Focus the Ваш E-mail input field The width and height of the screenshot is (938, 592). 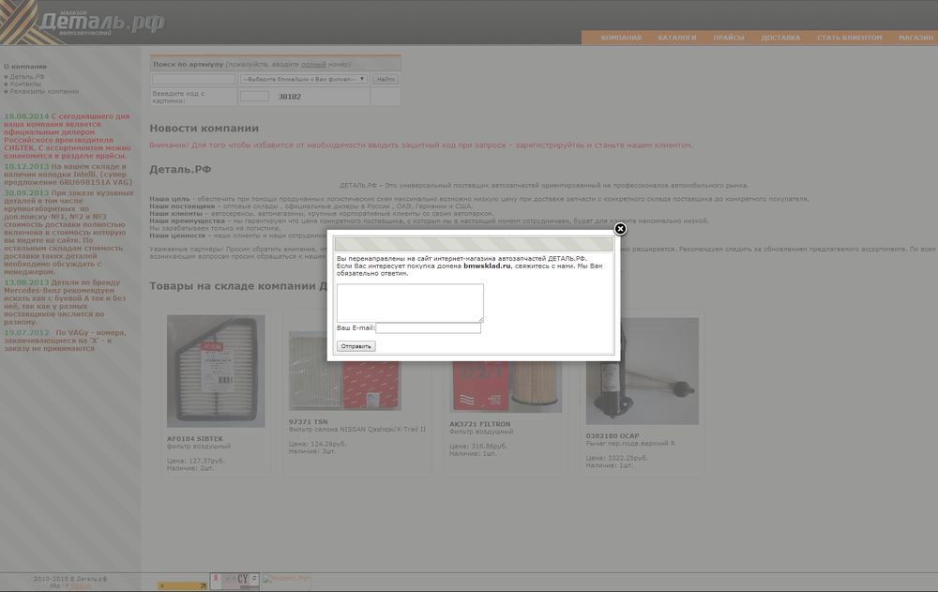[428, 328]
